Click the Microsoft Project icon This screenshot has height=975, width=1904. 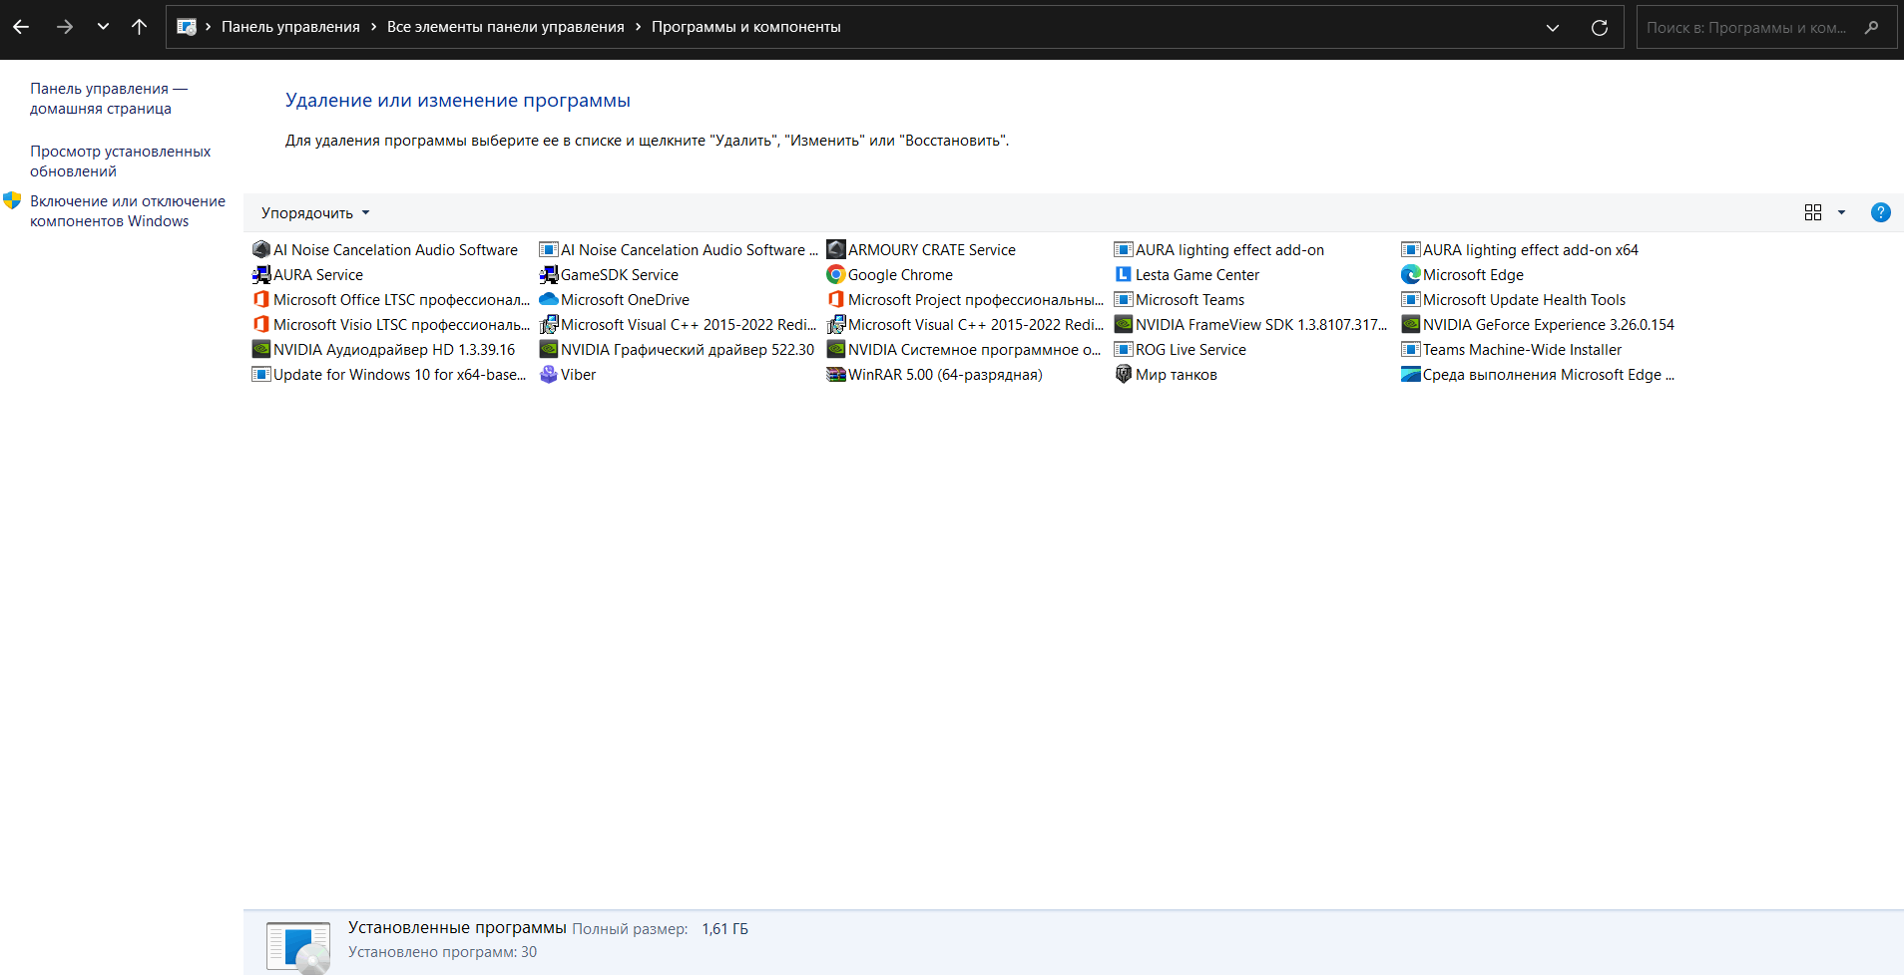click(836, 300)
